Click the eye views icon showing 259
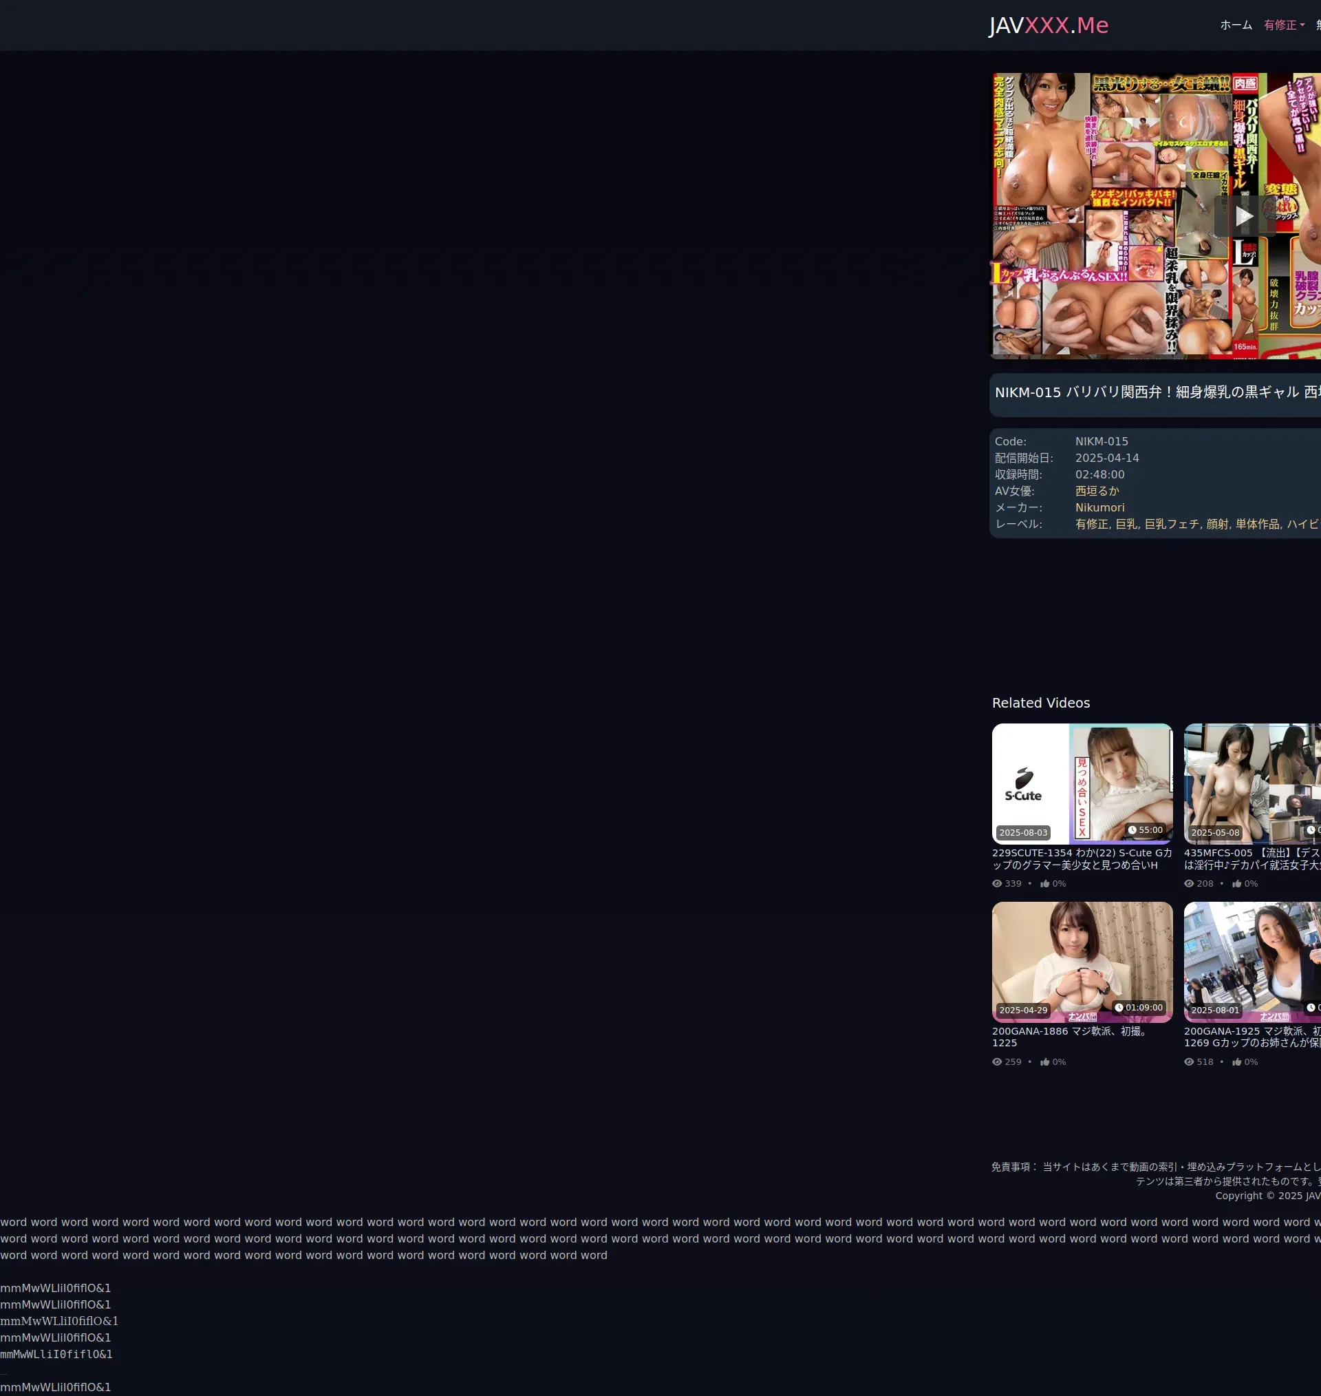This screenshot has width=1321, height=1396. click(x=996, y=1061)
